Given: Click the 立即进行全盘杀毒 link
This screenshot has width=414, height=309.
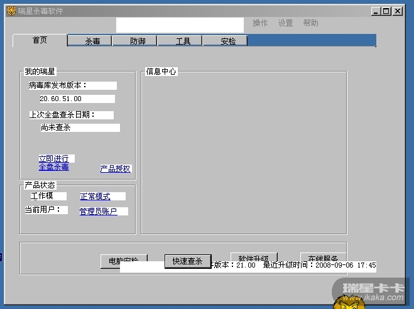Looking at the screenshot, I should [54, 163].
